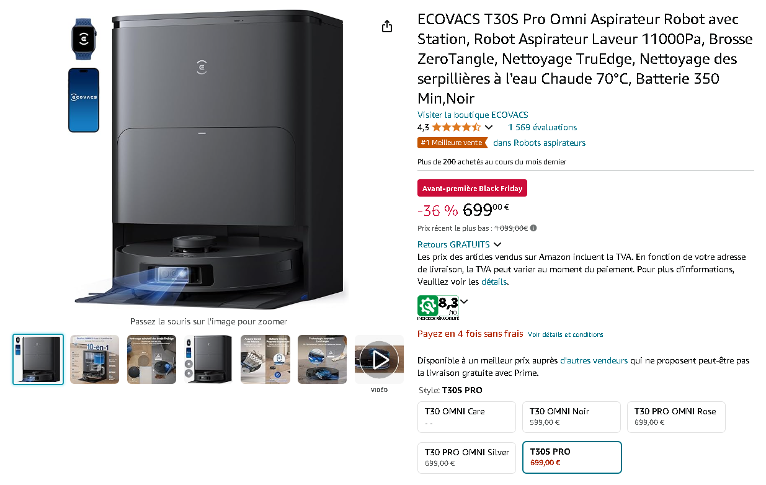Select the T30 OMNI Care style option

(466, 417)
